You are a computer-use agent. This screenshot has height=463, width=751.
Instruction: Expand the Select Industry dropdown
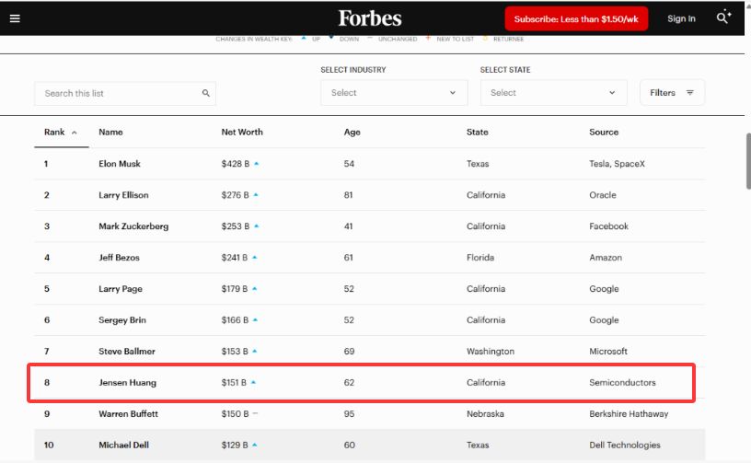click(394, 93)
